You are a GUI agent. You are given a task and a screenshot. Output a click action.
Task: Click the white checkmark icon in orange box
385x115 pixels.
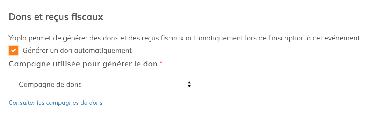(13, 50)
